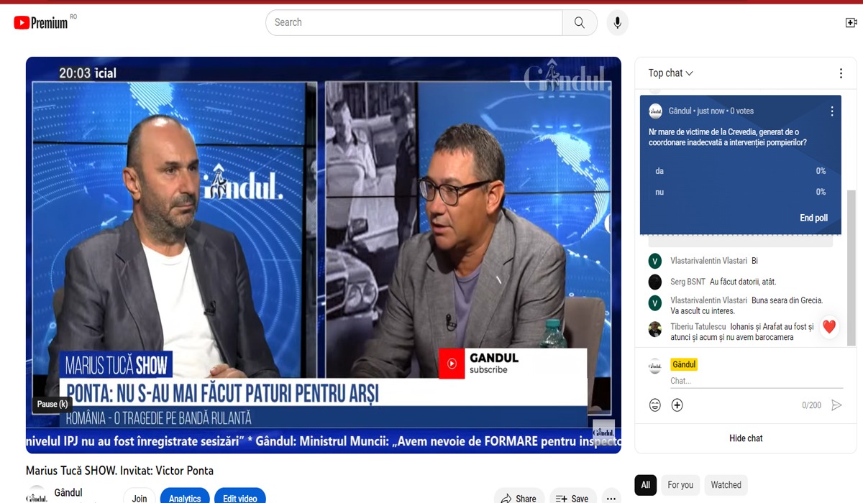
Task: Send chat message arrow
Action: pos(836,405)
